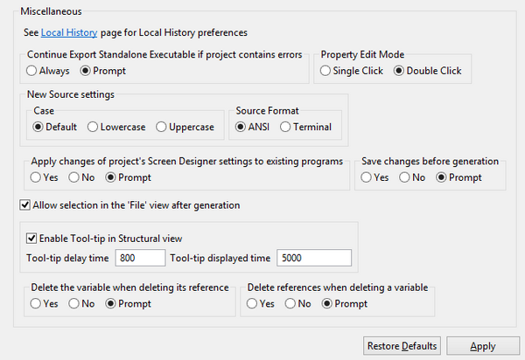Disable Enable Tool-tip in Structural view
The width and height of the screenshot is (525, 360).
point(32,238)
